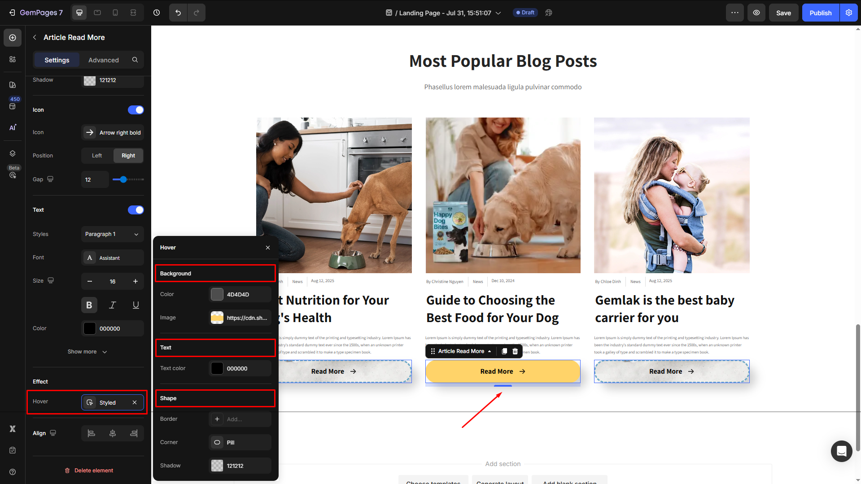Switch to tablet device view

[97, 13]
